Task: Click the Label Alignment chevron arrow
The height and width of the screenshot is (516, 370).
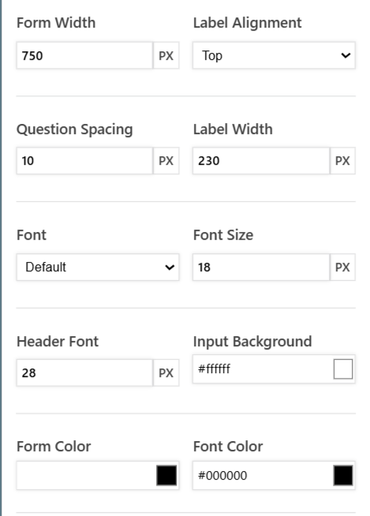Action: [x=346, y=55]
